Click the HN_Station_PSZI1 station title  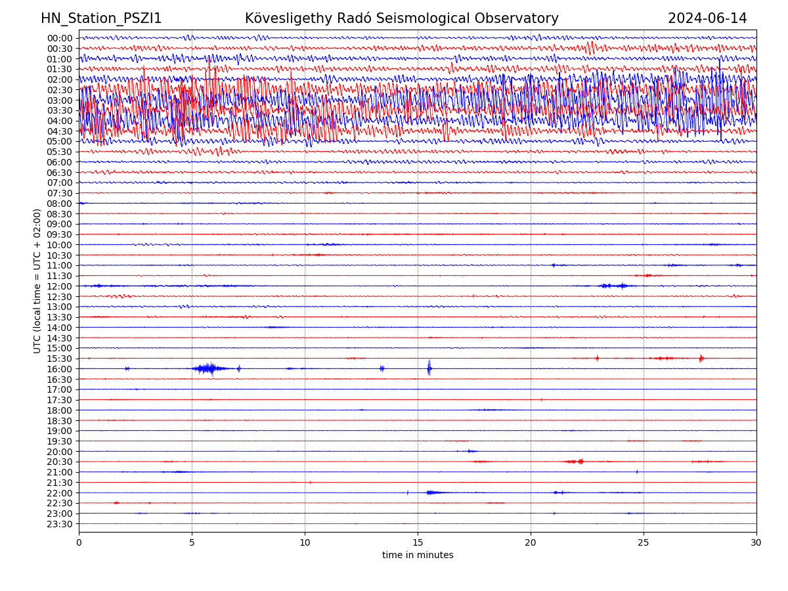tap(101, 18)
